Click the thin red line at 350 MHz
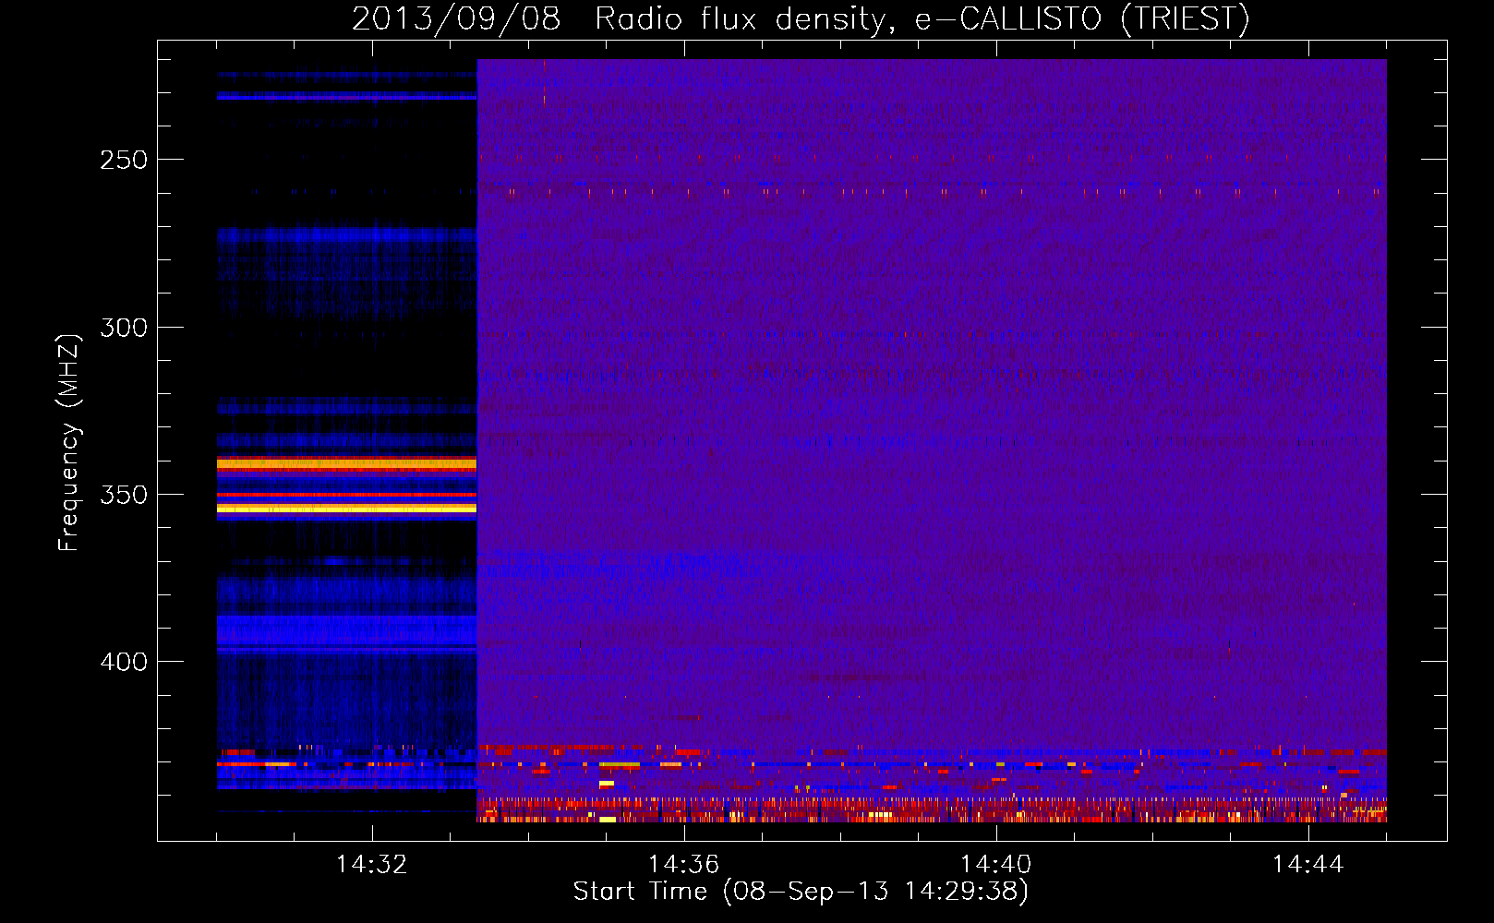 (346, 495)
